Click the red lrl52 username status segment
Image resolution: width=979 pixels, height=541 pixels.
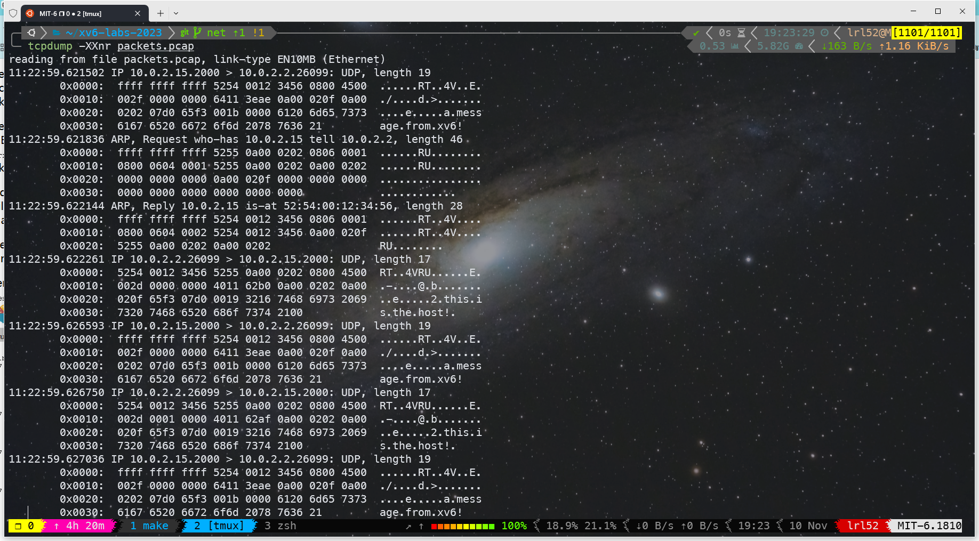[863, 526]
